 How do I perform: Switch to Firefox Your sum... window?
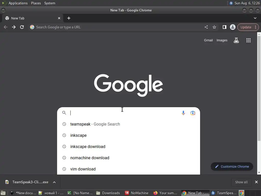165,193
